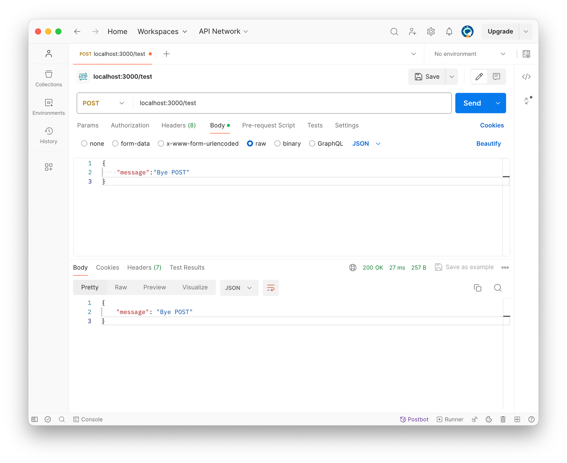This screenshot has width=567, height=463.
Task: Click the Beautify link
Action: click(x=488, y=143)
